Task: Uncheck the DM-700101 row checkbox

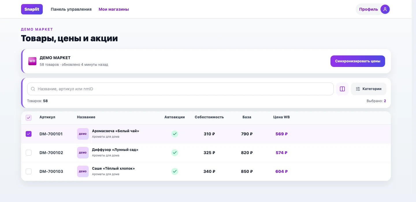Action: (29, 134)
